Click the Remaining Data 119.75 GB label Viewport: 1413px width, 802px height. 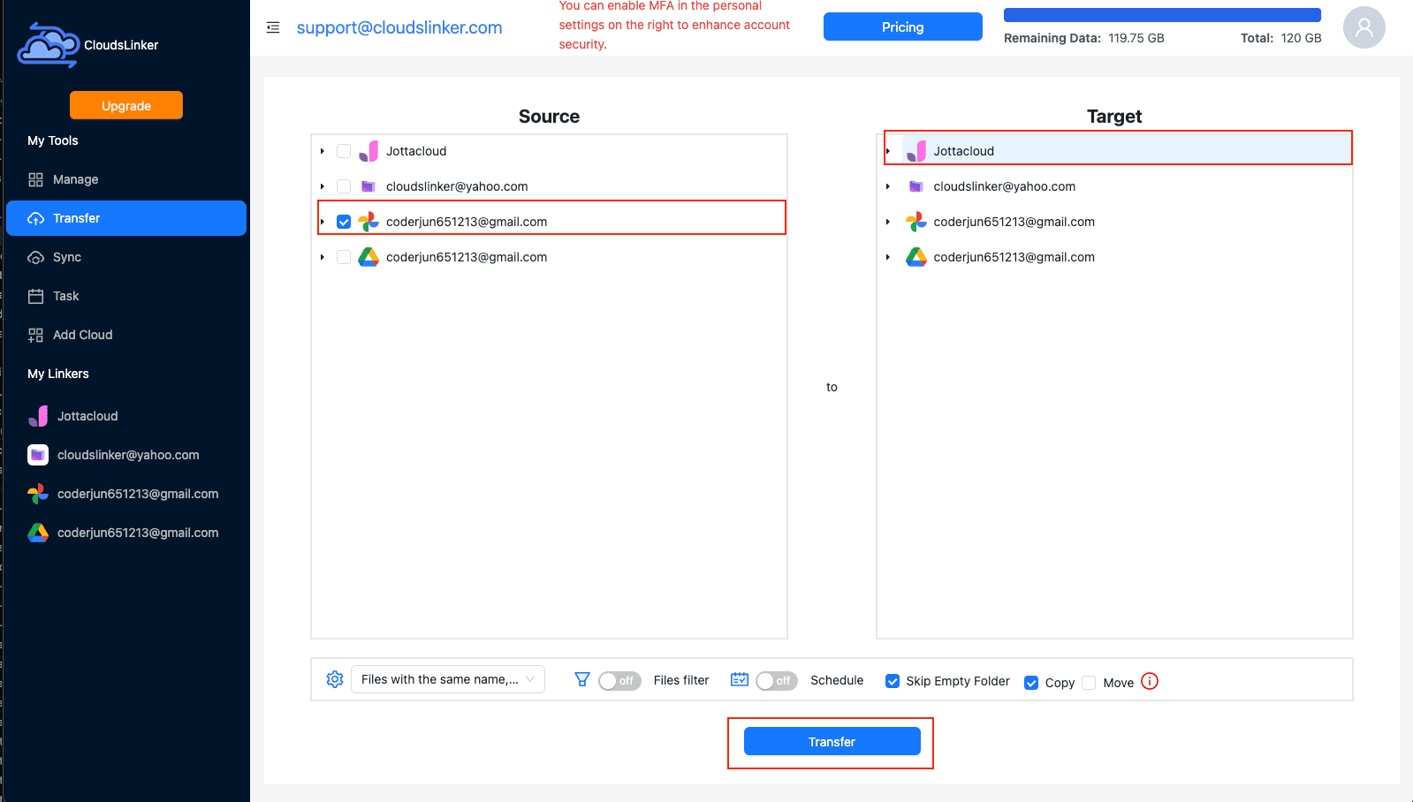click(x=1083, y=38)
